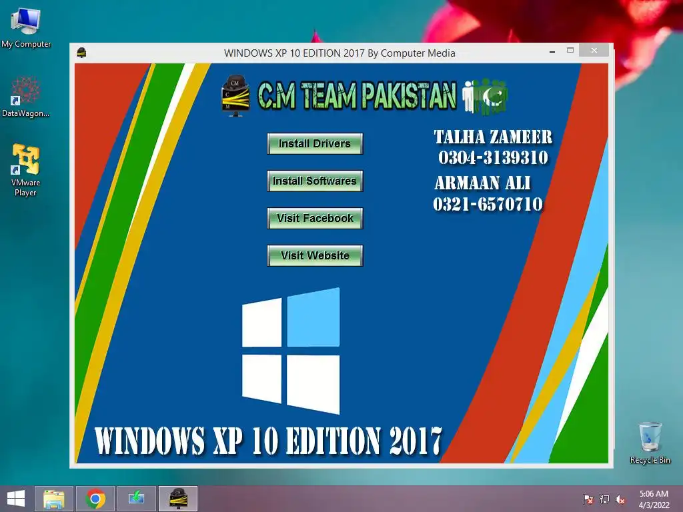Image resolution: width=683 pixels, height=512 pixels.
Task: Open the Visit Facebook button
Action: tap(315, 218)
